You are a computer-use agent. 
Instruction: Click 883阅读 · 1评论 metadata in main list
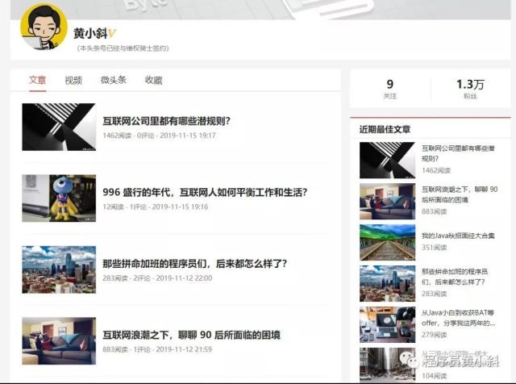tap(157, 349)
